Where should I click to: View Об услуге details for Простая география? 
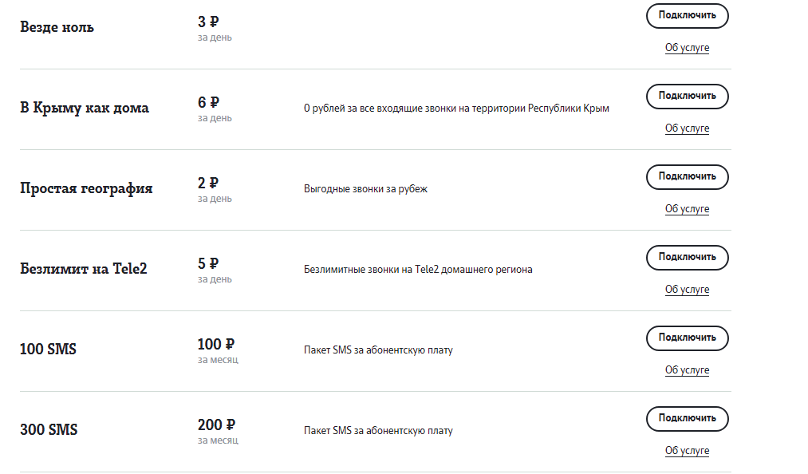pyautogui.click(x=687, y=209)
